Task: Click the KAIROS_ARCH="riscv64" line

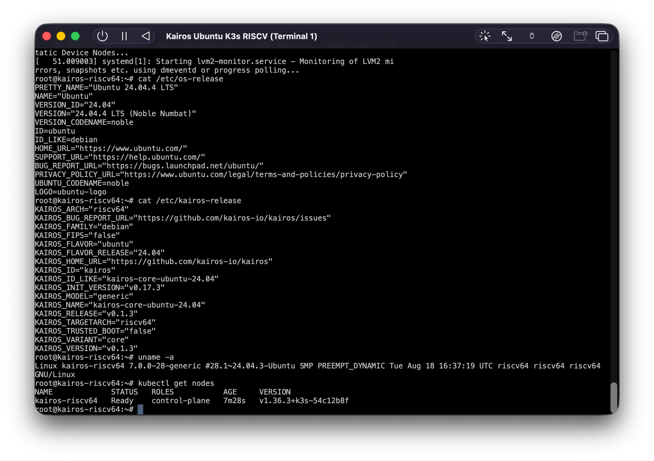Action: pos(82,209)
